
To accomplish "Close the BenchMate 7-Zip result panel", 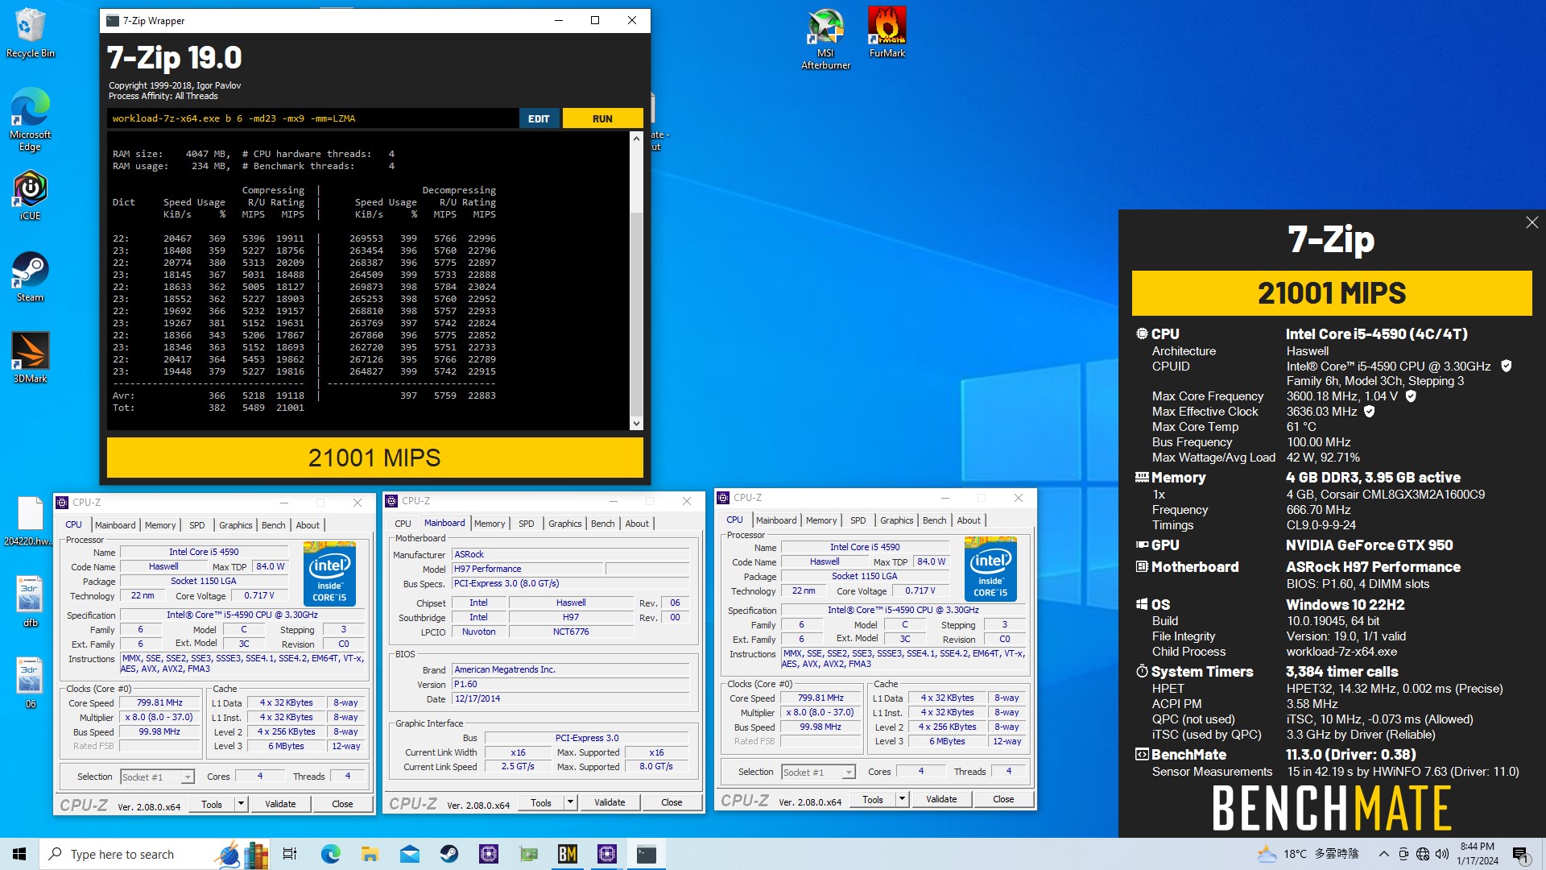I will click(x=1532, y=222).
